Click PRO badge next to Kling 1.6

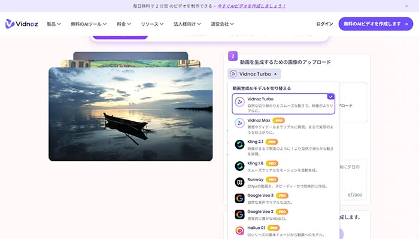272,164
